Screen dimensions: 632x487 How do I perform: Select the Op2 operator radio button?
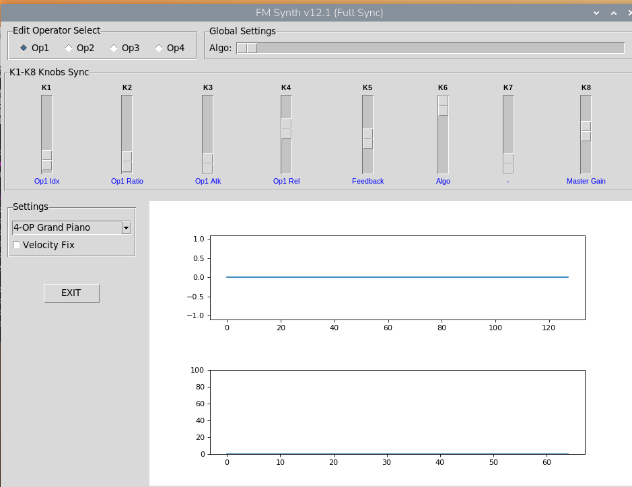(69, 48)
